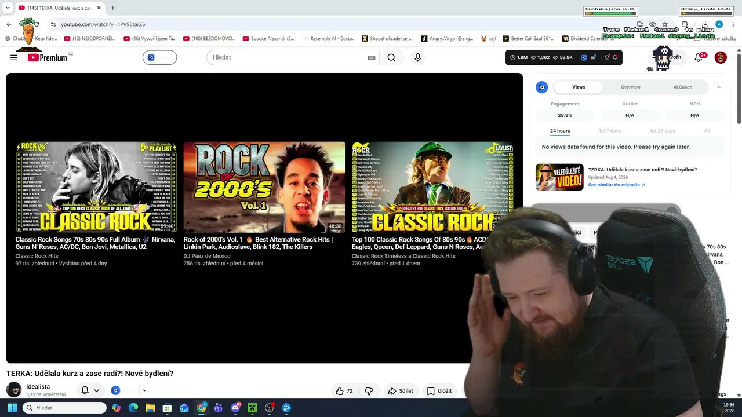
Task: Open the tab search dropdown arrow
Action: click(8, 8)
